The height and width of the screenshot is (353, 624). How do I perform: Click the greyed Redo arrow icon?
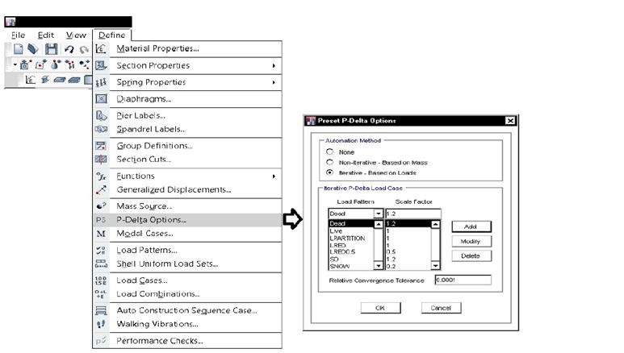pyautogui.click(x=84, y=50)
